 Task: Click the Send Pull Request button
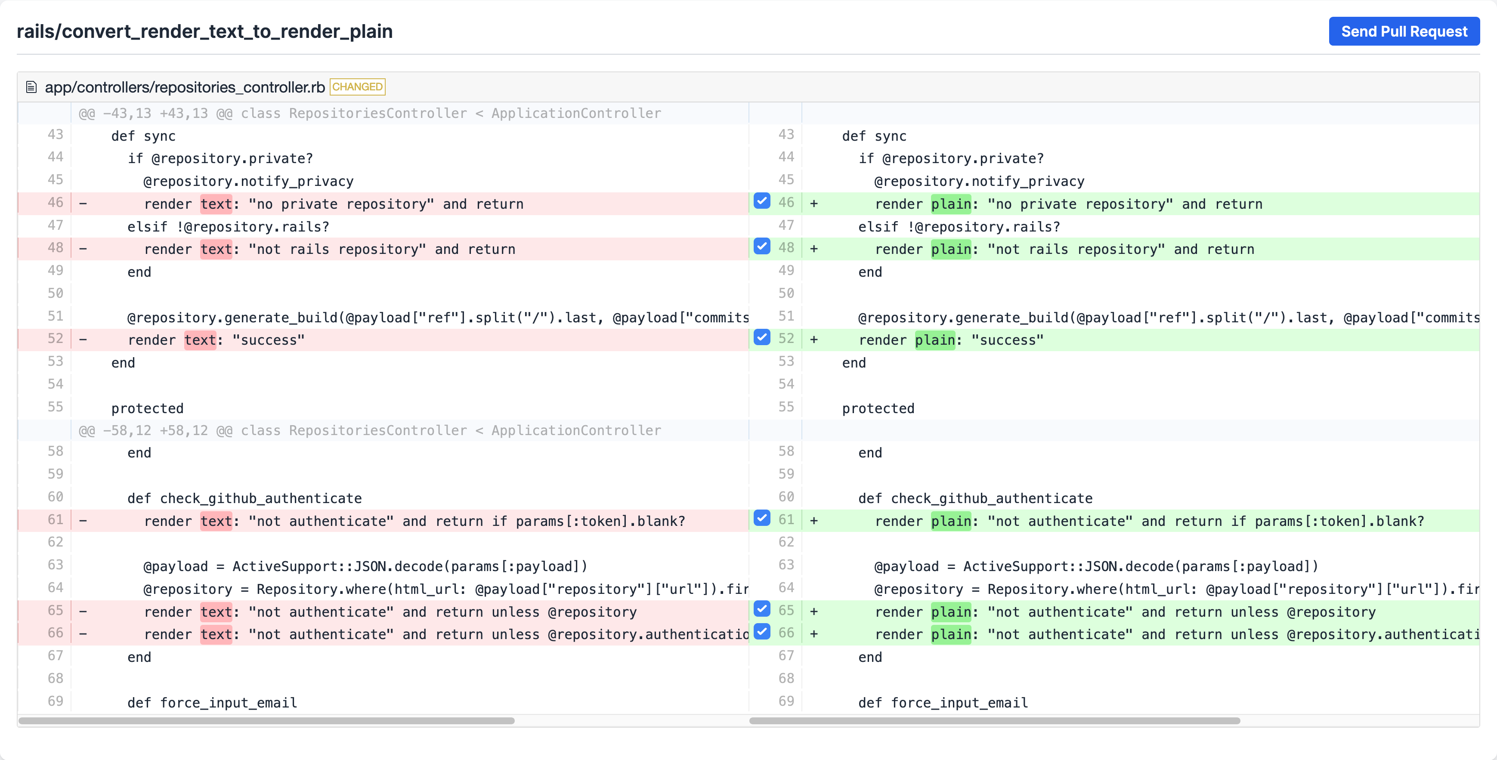tap(1404, 31)
